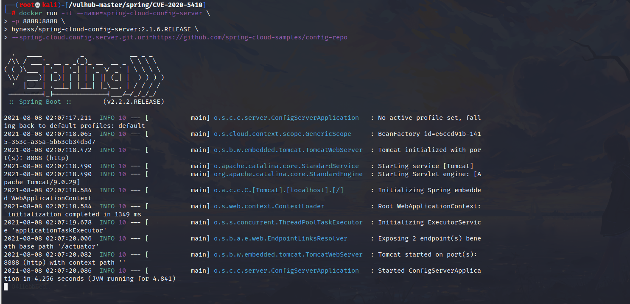This screenshot has height=304, width=630.
Task: Click the ':: Spring Boot ::' banner label
Action: coord(40,102)
